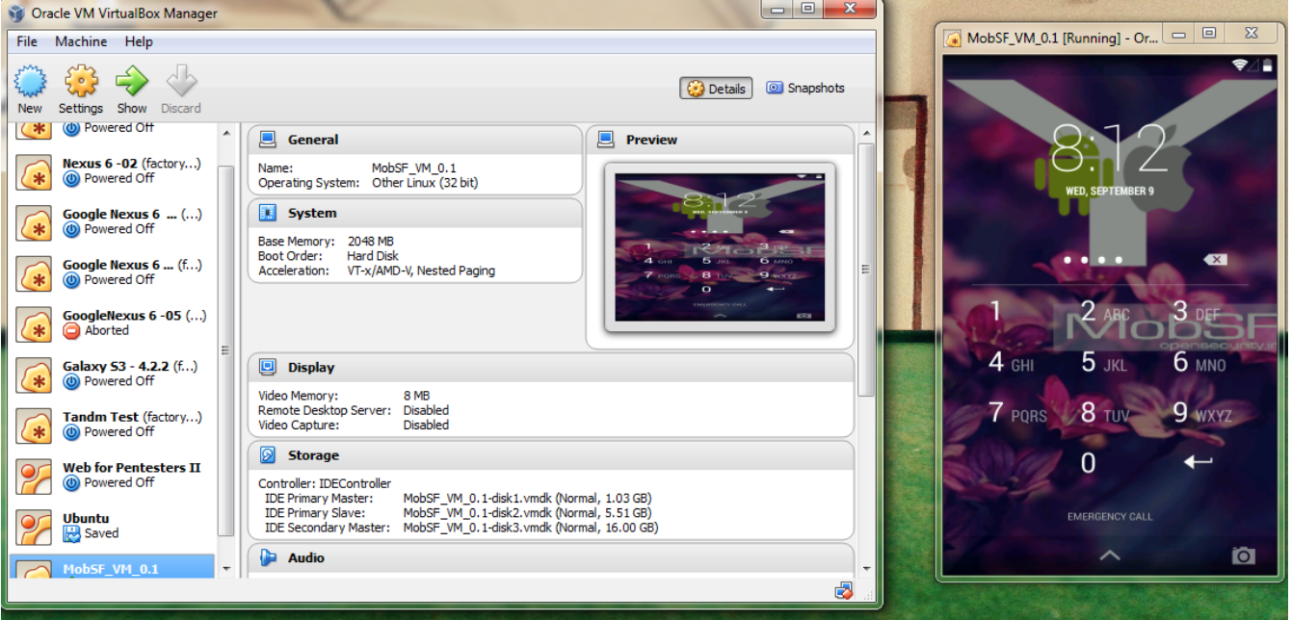Viewport: 1291px width, 620px height.
Task: Tap digit 6 MNO on lock keypad
Action: pyautogui.click(x=1199, y=362)
